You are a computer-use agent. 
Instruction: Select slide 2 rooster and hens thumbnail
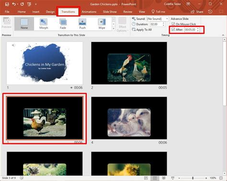pyautogui.click(x=129, y=63)
